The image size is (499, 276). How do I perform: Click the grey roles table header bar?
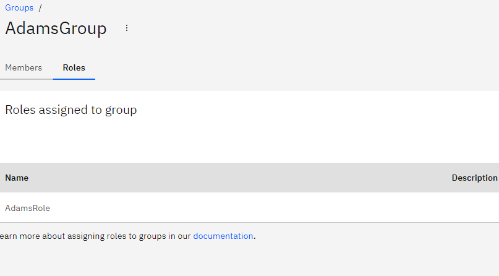coord(250,178)
